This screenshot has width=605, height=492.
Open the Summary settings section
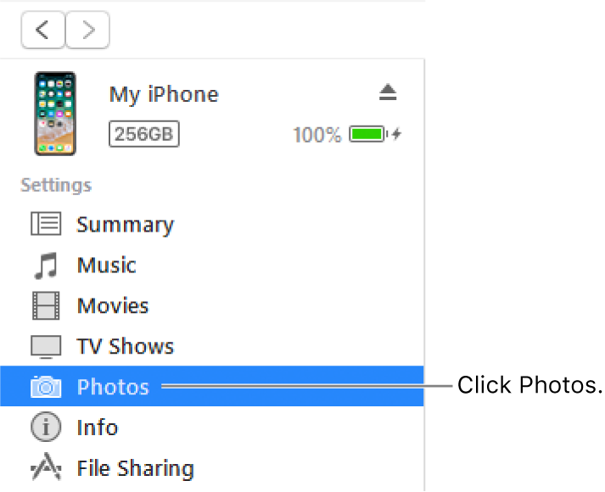click(x=125, y=225)
